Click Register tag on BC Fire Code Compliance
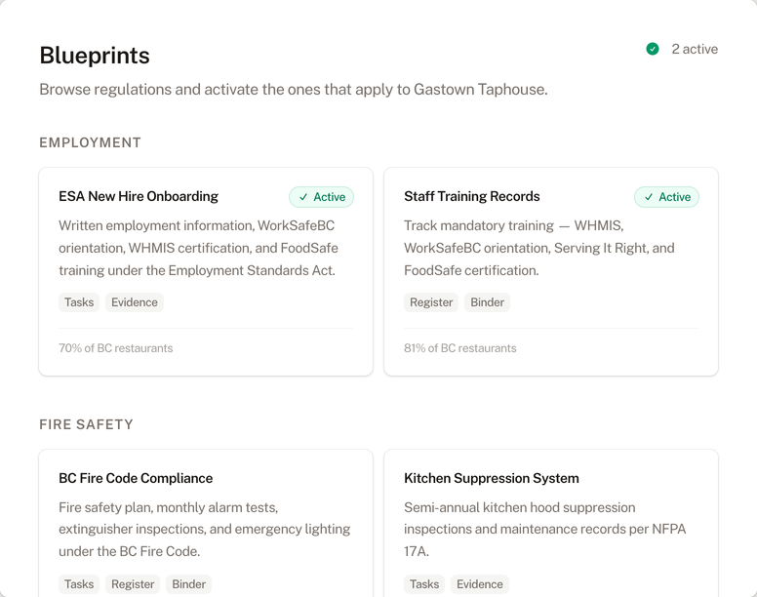 tap(133, 584)
